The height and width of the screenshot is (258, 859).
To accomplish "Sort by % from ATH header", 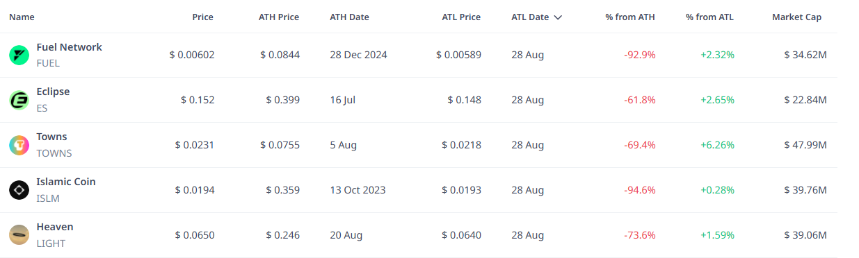I will [630, 17].
